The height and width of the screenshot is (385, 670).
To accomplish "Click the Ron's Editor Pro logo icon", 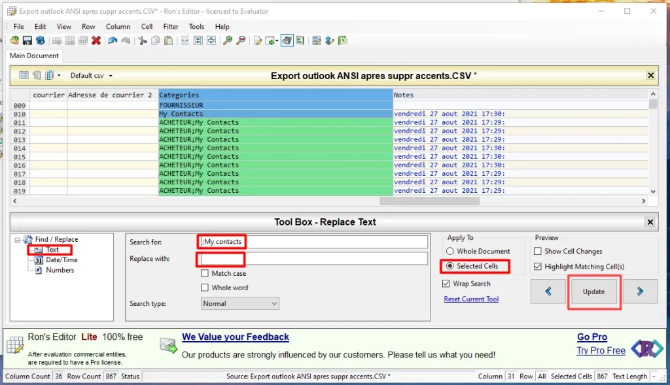I will tap(647, 348).
